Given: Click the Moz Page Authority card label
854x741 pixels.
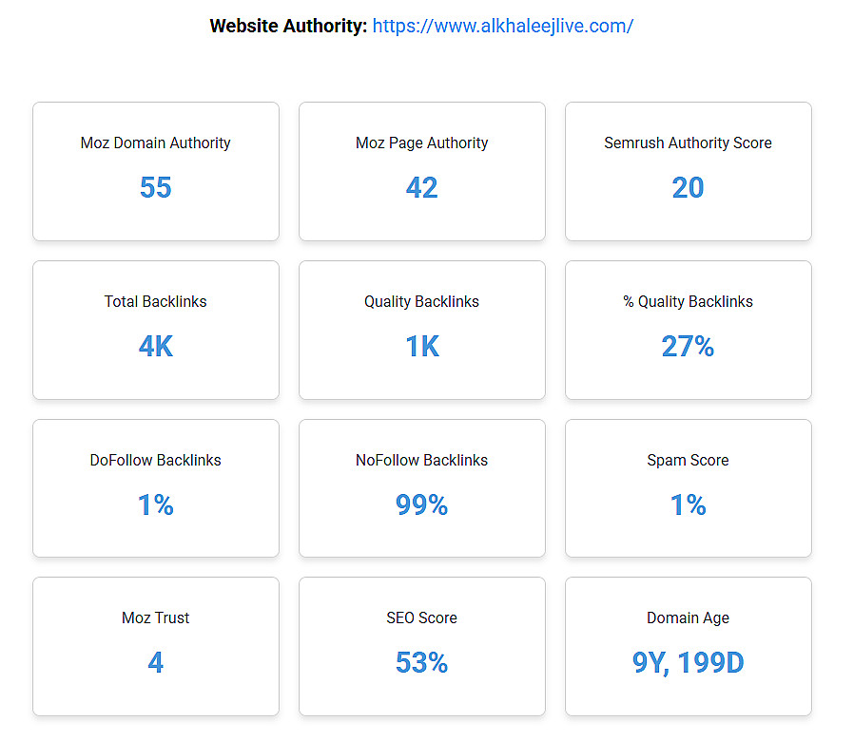Looking at the screenshot, I should [421, 143].
